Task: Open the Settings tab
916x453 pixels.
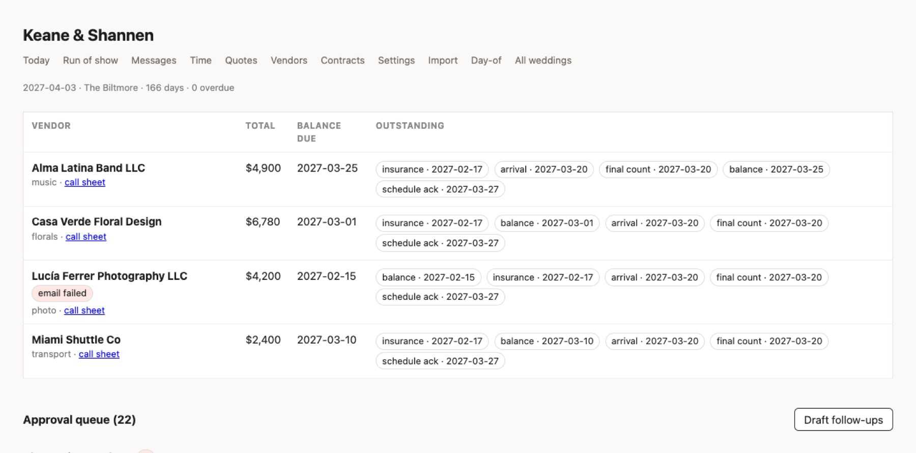Action: coord(396,60)
